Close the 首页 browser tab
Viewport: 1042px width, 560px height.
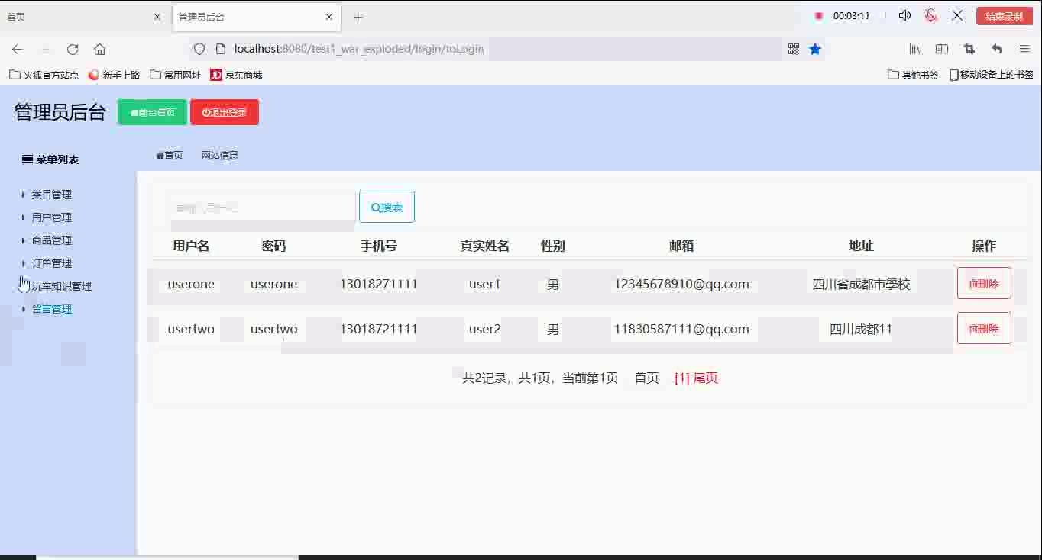click(157, 17)
